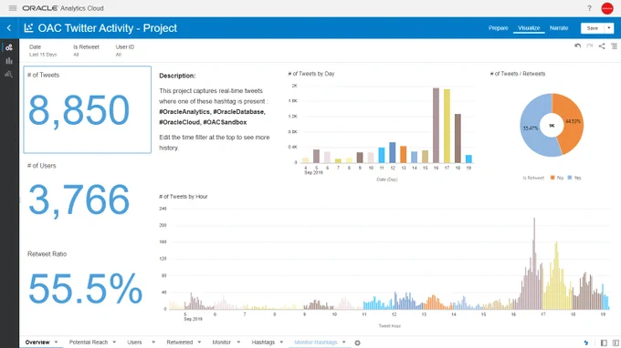
Task: Click the '# of Tweets by Day' title
Action: [311, 74]
